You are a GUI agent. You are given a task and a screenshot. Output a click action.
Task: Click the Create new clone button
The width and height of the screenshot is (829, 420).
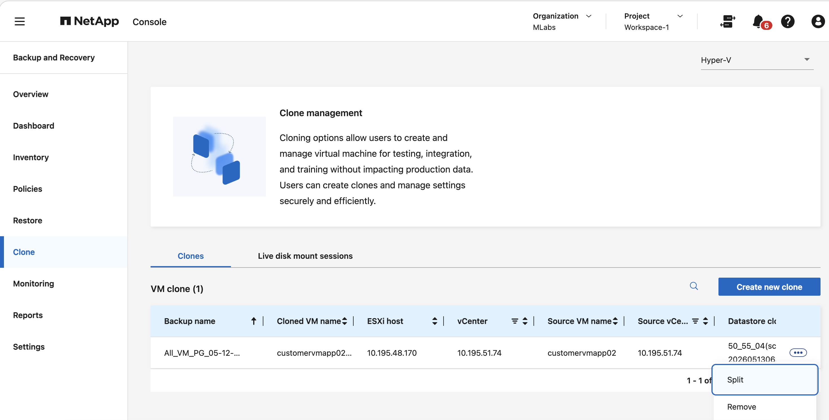[x=769, y=287]
